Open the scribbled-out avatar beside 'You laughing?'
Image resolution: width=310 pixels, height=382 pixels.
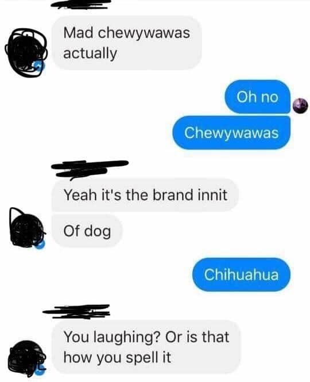point(27,358)
